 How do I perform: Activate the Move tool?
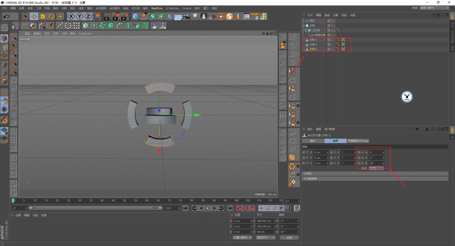[34, 17]
